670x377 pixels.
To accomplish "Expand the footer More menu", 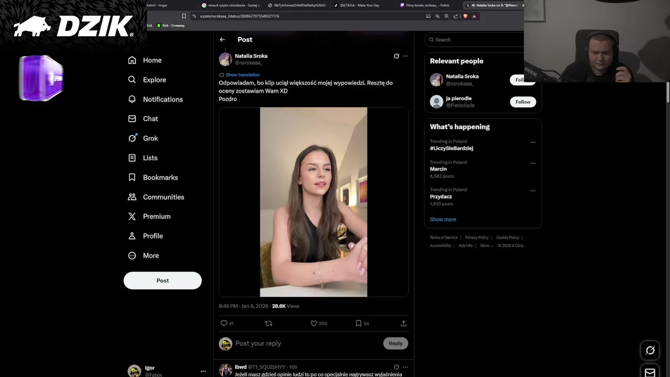I will point(486,246).
